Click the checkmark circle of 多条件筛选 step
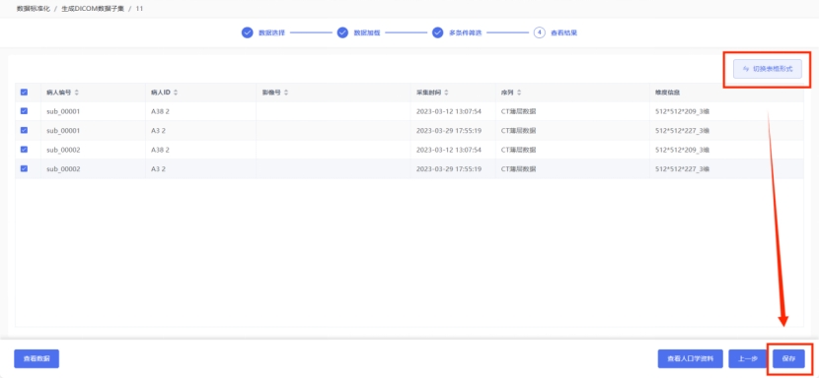The image size is (819, 379). click(438, 32)
